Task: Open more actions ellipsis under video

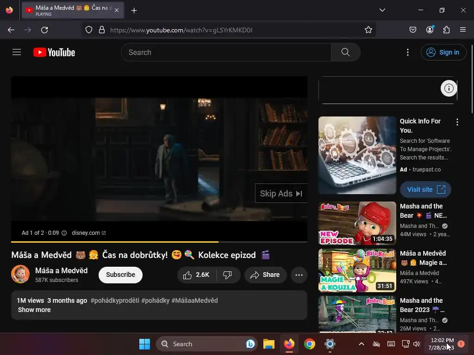Action: pos(299,275)
